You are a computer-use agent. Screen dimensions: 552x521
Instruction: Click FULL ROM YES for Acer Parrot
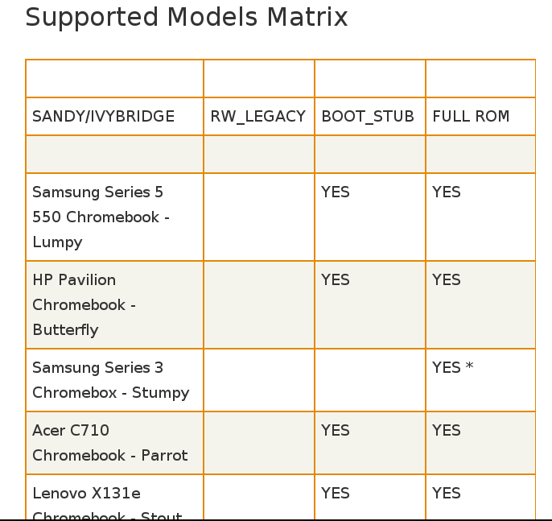[x=447, y=431]
